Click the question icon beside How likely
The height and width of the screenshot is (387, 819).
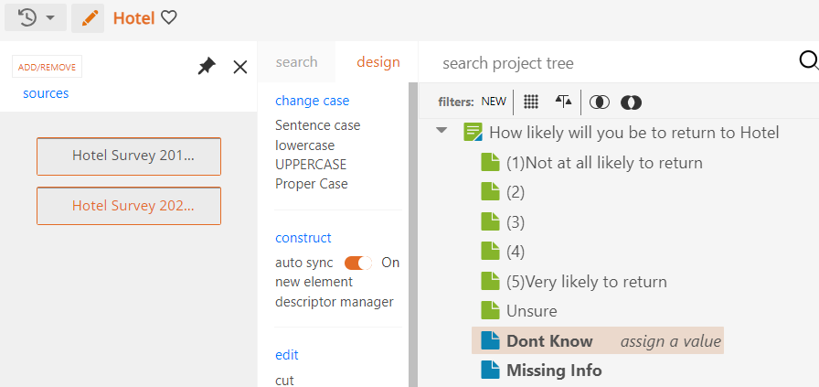click(473, 133)
